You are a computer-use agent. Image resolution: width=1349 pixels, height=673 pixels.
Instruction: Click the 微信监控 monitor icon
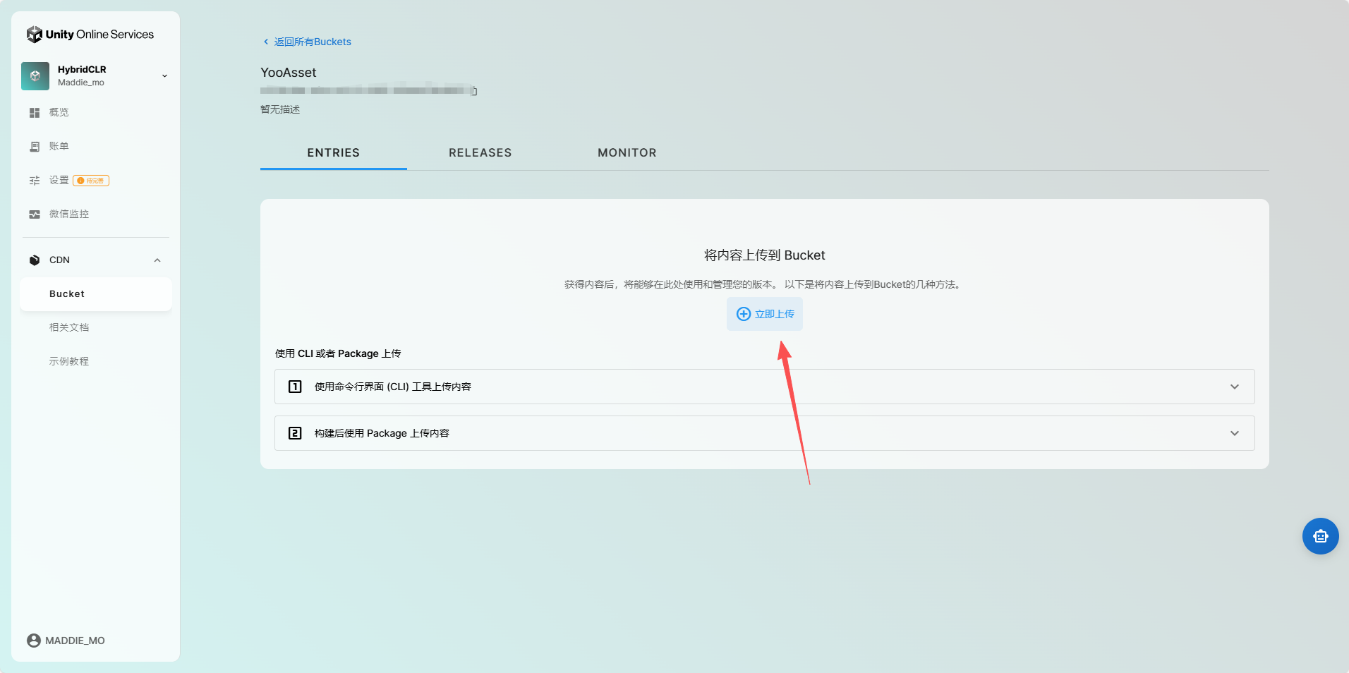click(x=35, y=214)
